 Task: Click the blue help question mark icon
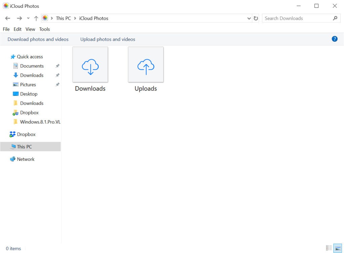[334, 39]
